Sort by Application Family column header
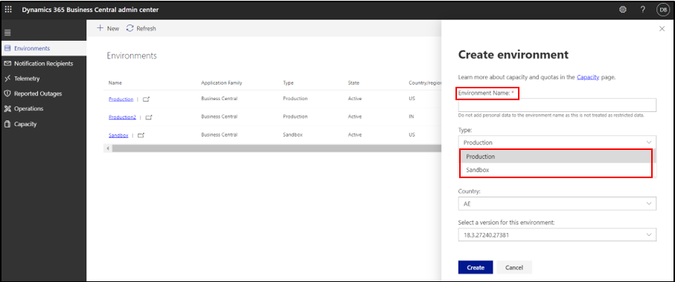 221,83
